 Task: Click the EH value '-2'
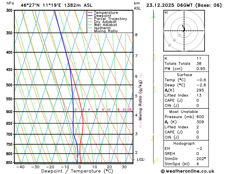[199, 149]
